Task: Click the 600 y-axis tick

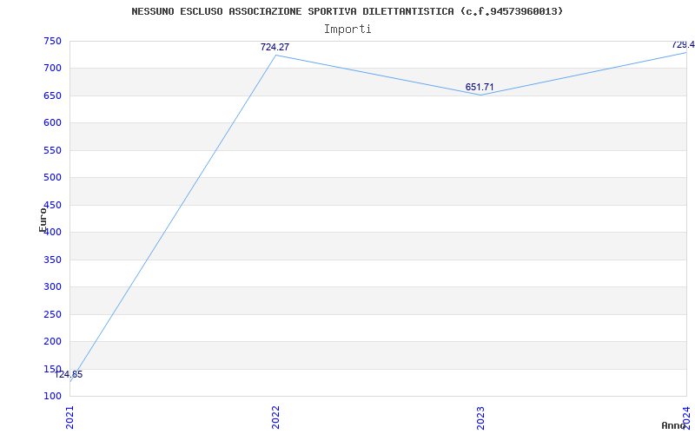Action: pos(52,123)
